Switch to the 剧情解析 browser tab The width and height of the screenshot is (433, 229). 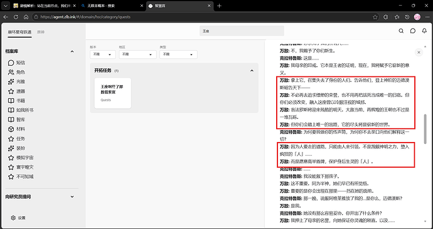tap(45, 6)
